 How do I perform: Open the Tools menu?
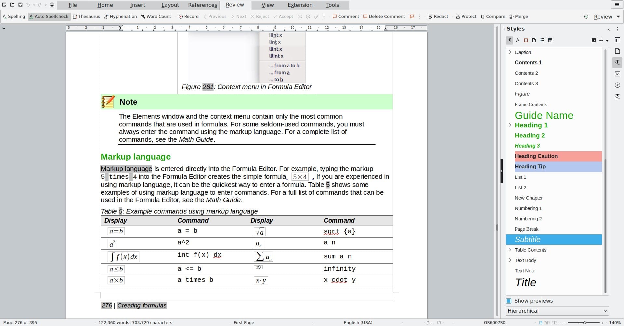coord(332,5)
